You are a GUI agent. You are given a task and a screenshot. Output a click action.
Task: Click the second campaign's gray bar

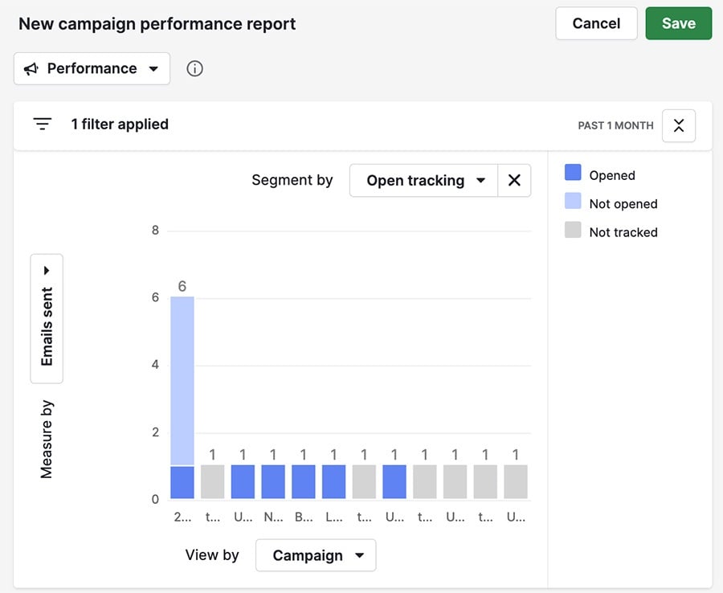(213, 482)
